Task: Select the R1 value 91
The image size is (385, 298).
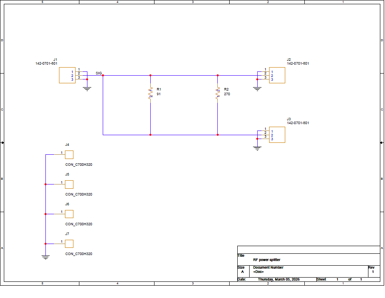Action: (159, 94)
